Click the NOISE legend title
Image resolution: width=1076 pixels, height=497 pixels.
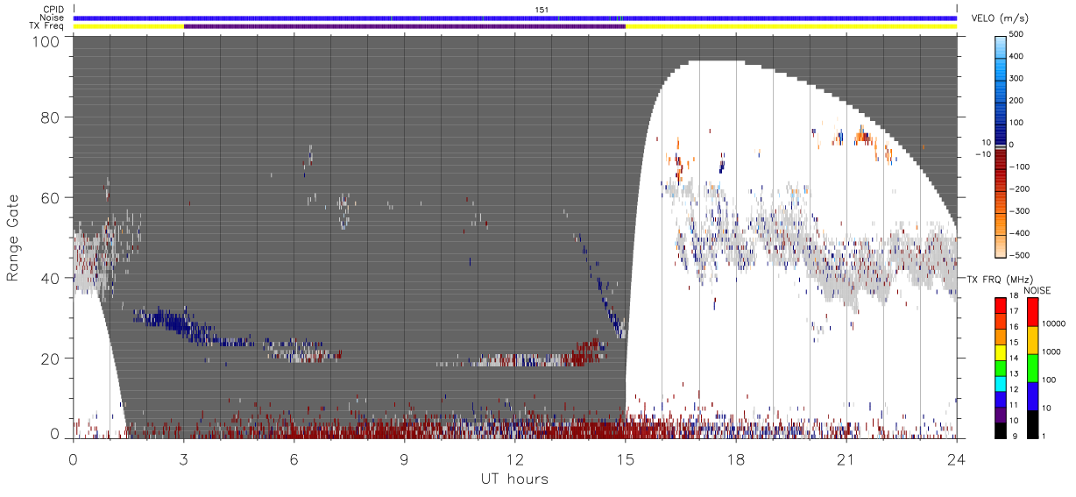point(1038,290)
